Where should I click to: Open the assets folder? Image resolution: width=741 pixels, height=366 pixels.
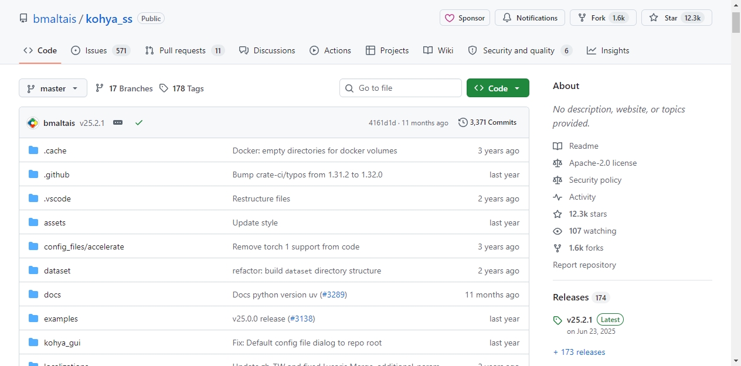coord(55,223)
